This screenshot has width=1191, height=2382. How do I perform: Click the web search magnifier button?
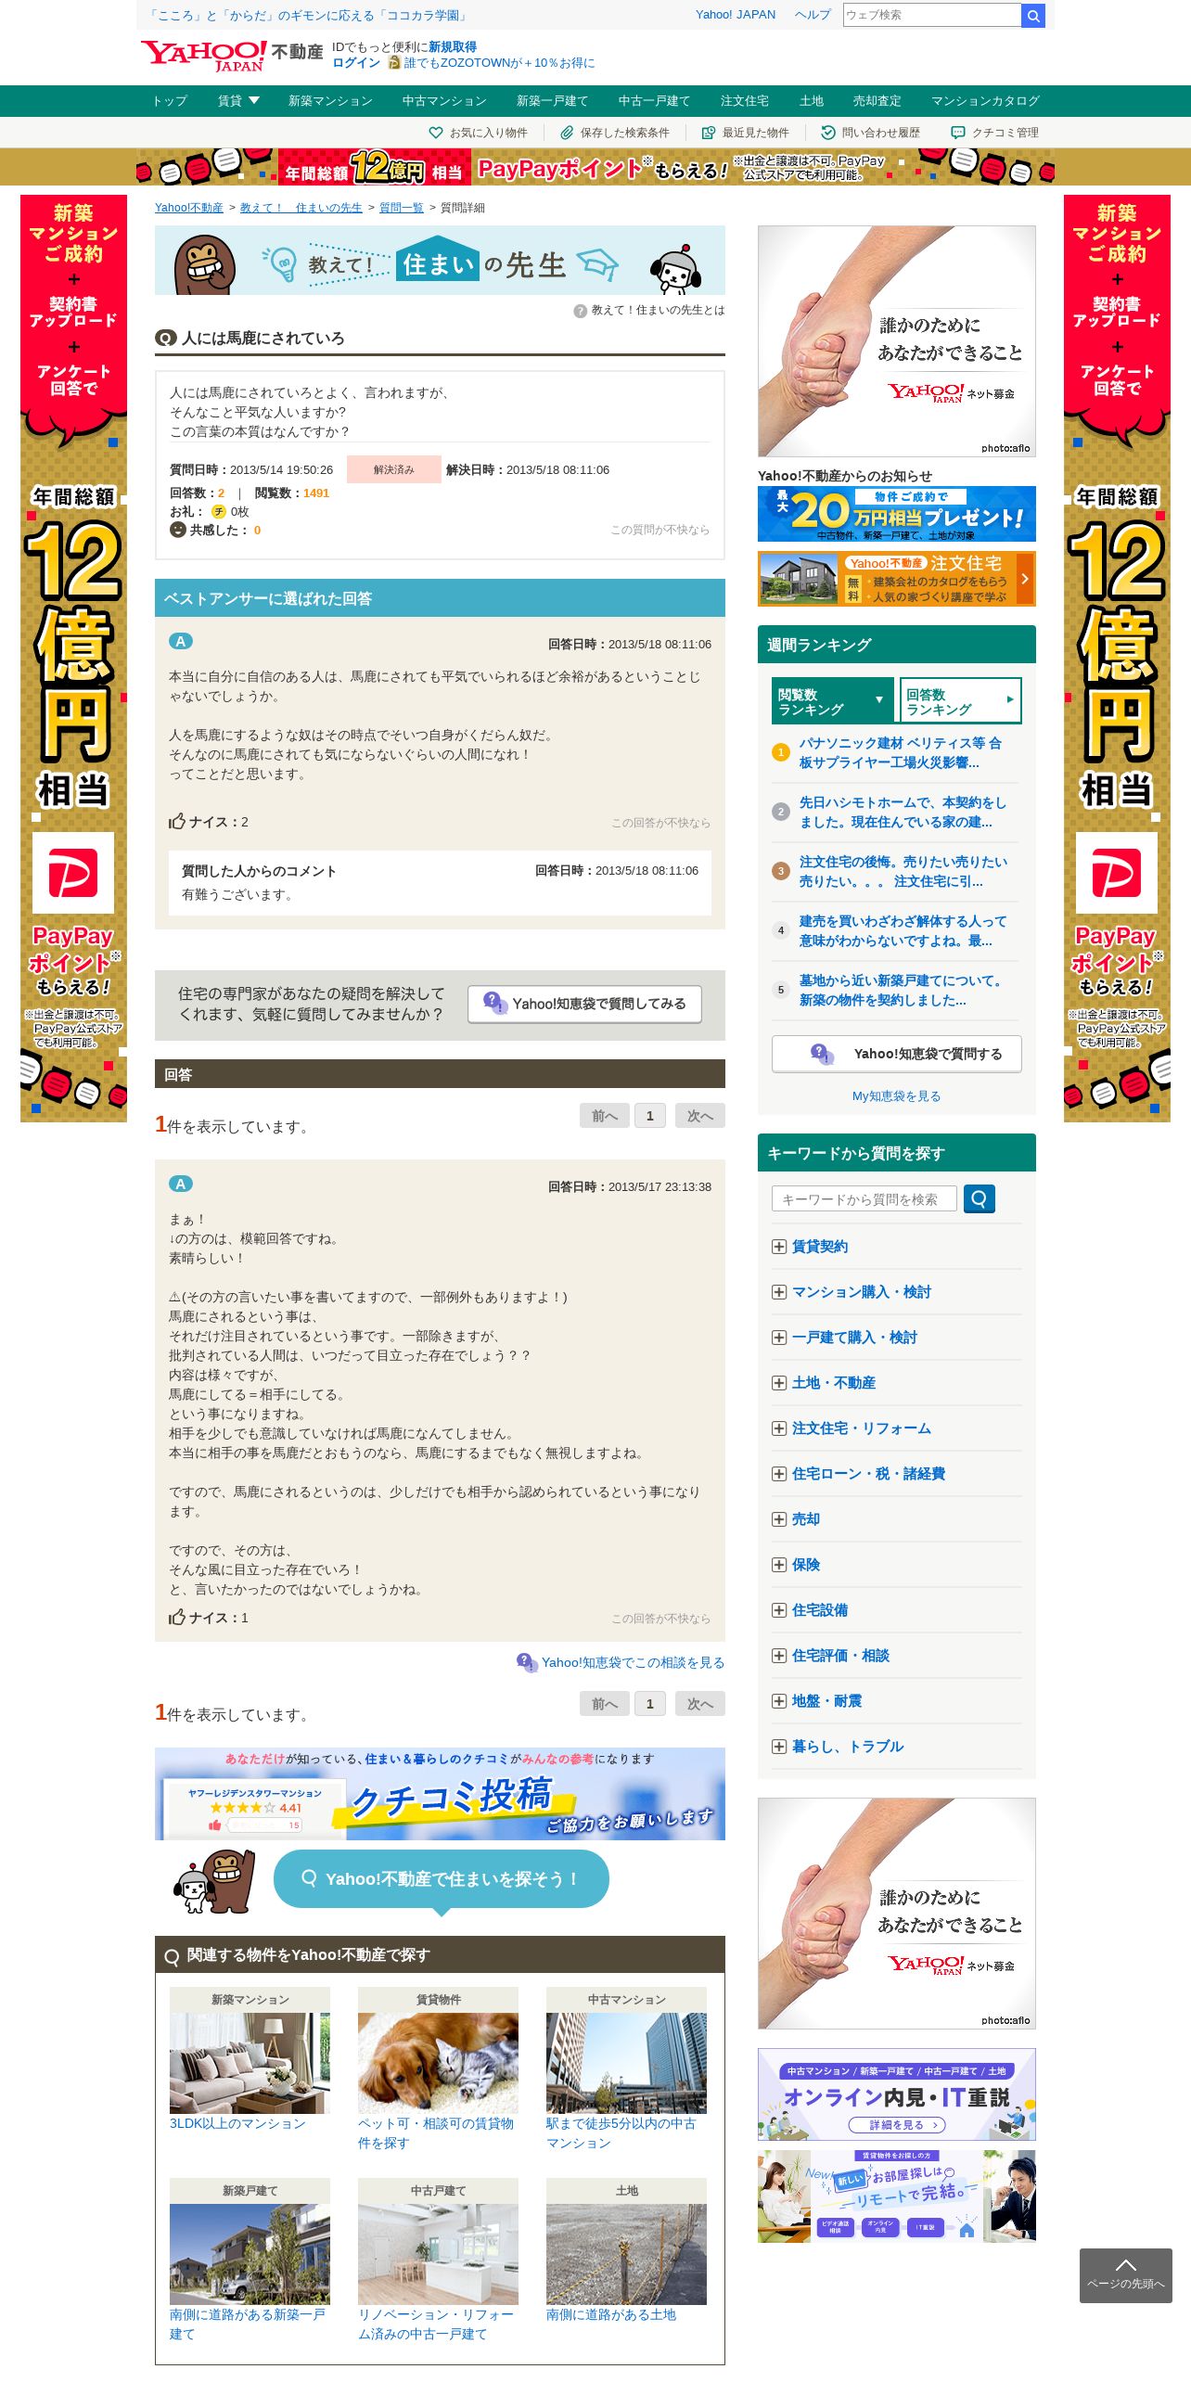[x=1032, y=16]
